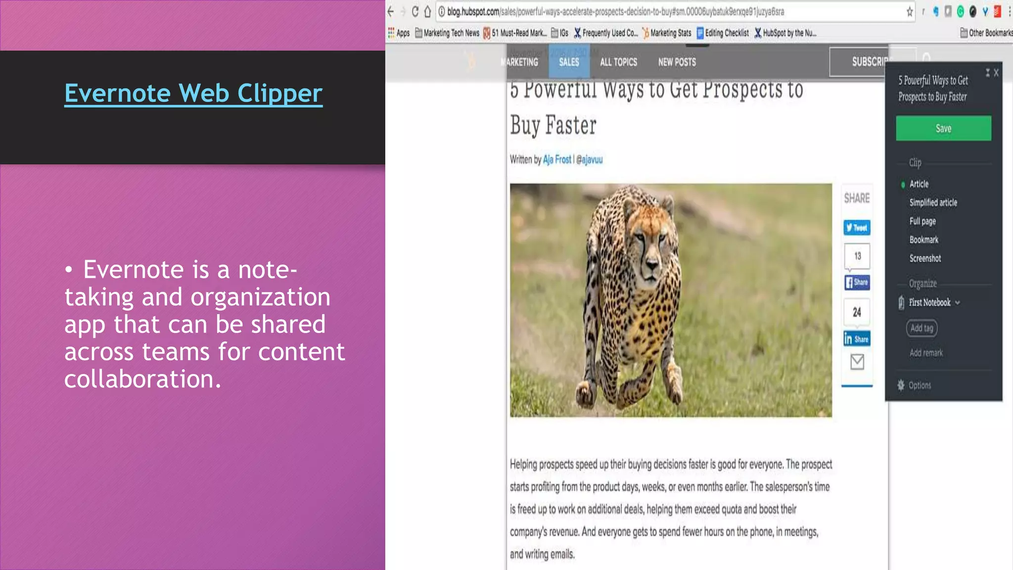Select the Full page clip option
Image resolution: width=1013 pixels, height=570 pixels.
922,221
